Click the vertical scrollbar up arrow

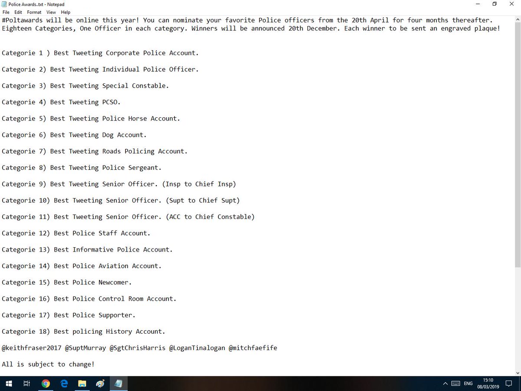click(518, 19)
